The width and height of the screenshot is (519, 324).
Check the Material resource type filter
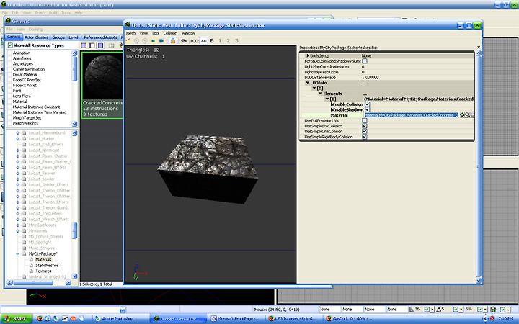coord(9,102)
